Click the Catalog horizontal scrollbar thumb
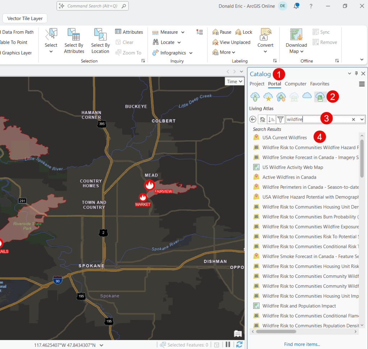This screenshot has height=349, width=368. [276, 332]
